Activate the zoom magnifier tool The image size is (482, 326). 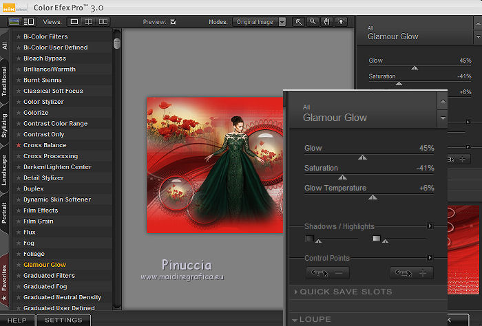(x=313, y=22)
